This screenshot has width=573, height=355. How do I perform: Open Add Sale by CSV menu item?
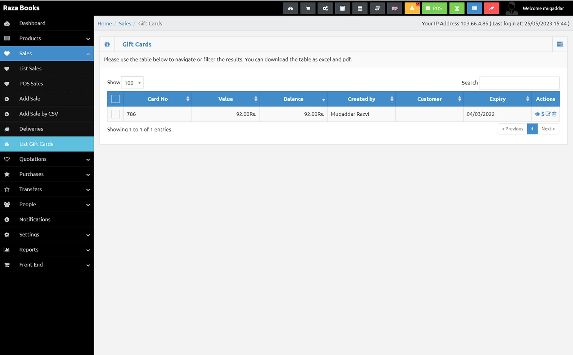click(39, 114)
